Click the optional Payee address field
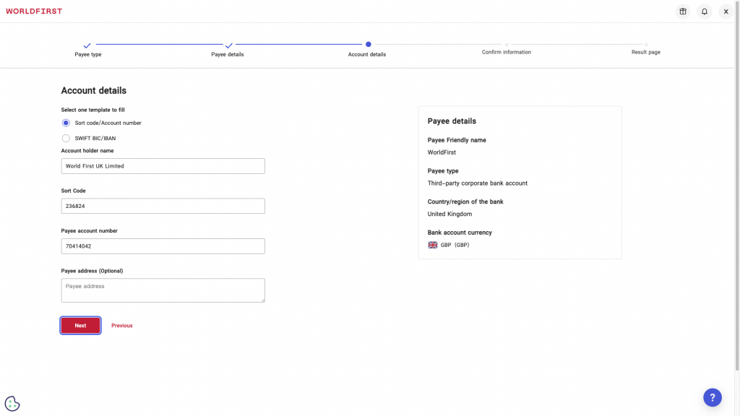740x416 pixels. point(163,290)
